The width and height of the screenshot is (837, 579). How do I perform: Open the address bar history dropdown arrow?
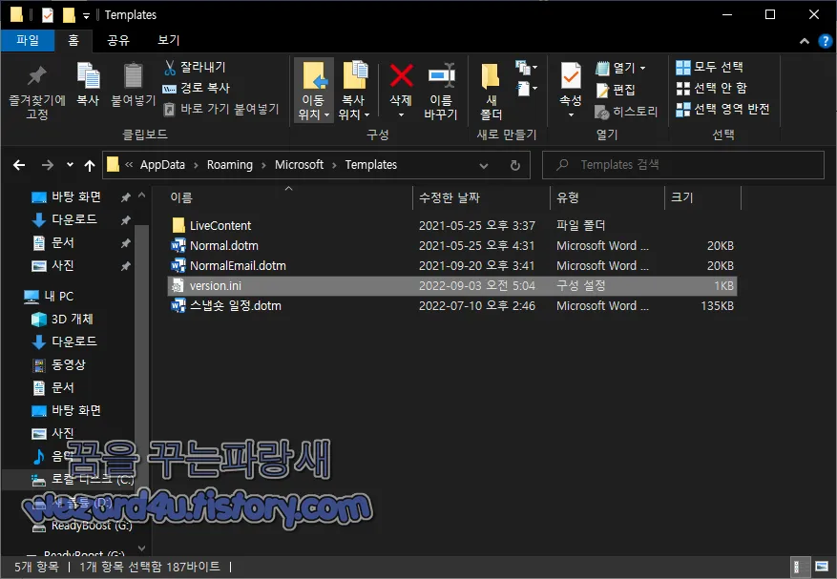pos(484,165)
